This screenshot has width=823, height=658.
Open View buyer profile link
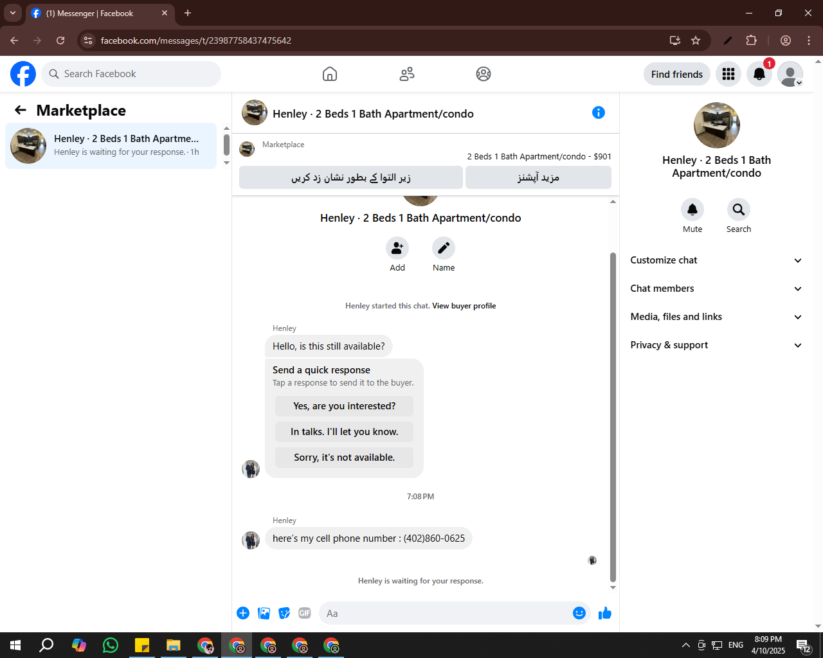point(464,306)
